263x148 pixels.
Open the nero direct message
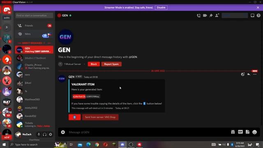coord(35,75)
